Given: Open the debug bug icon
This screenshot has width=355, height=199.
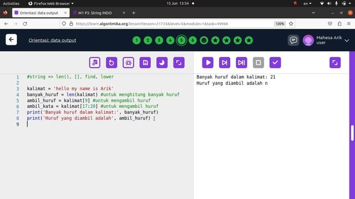Looking at the screenshot, I should pos(128,62).
